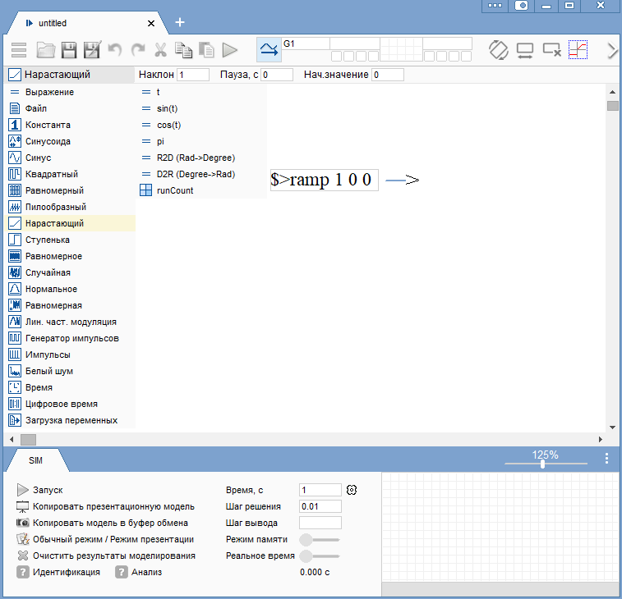Switch to the untitled tab
Viewport: 622px width, 599px height.
coord(85,23)
